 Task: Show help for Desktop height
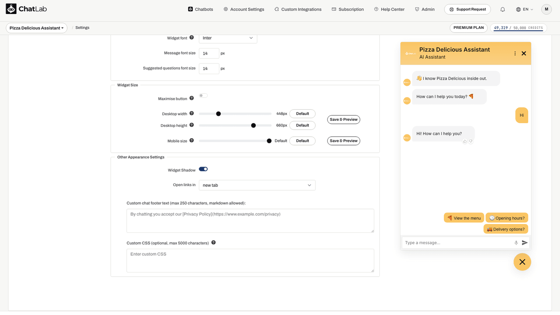(x=191, y=125)
